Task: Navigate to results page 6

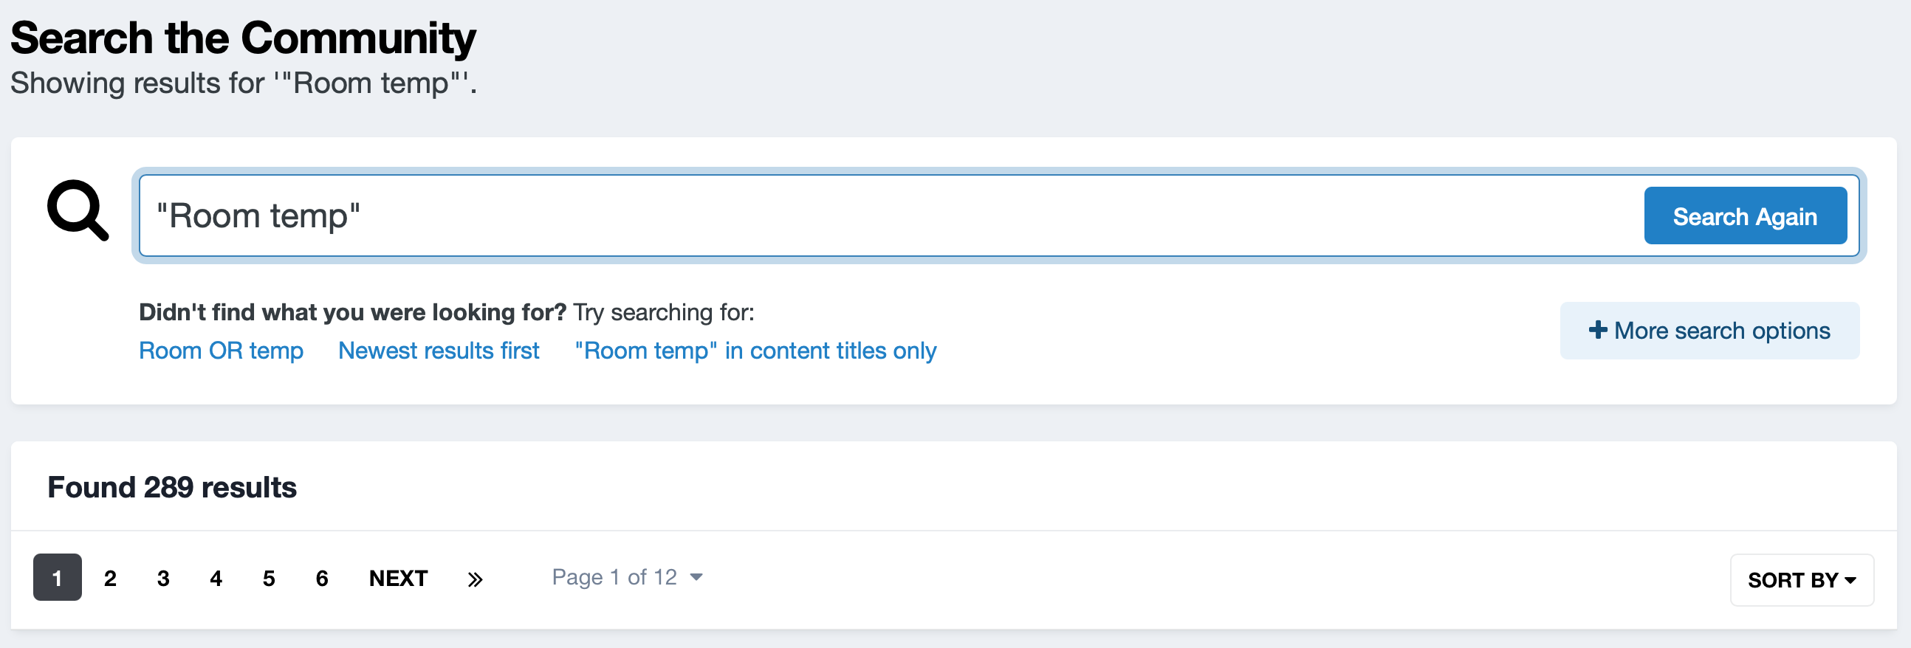Action: [322, 579]
